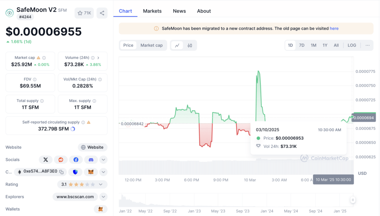This screenshot has height=216, width=380.
Task: Expand the Socials list chevron
Action: [104, 160]
